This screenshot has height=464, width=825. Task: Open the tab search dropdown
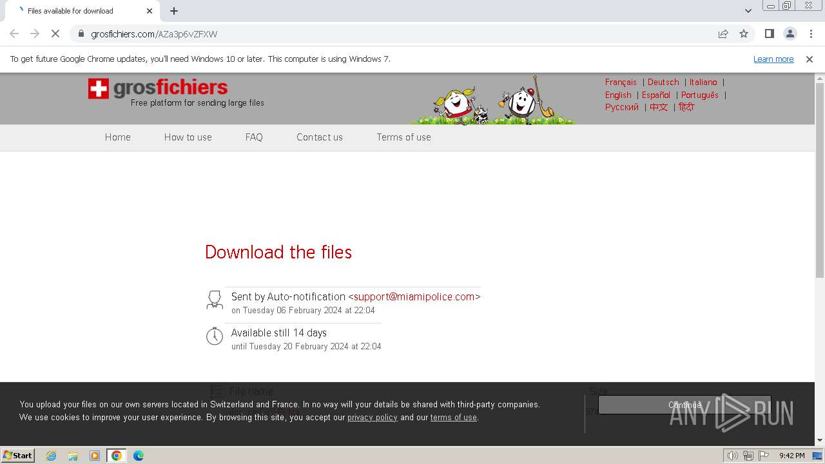tap(748, 11)
